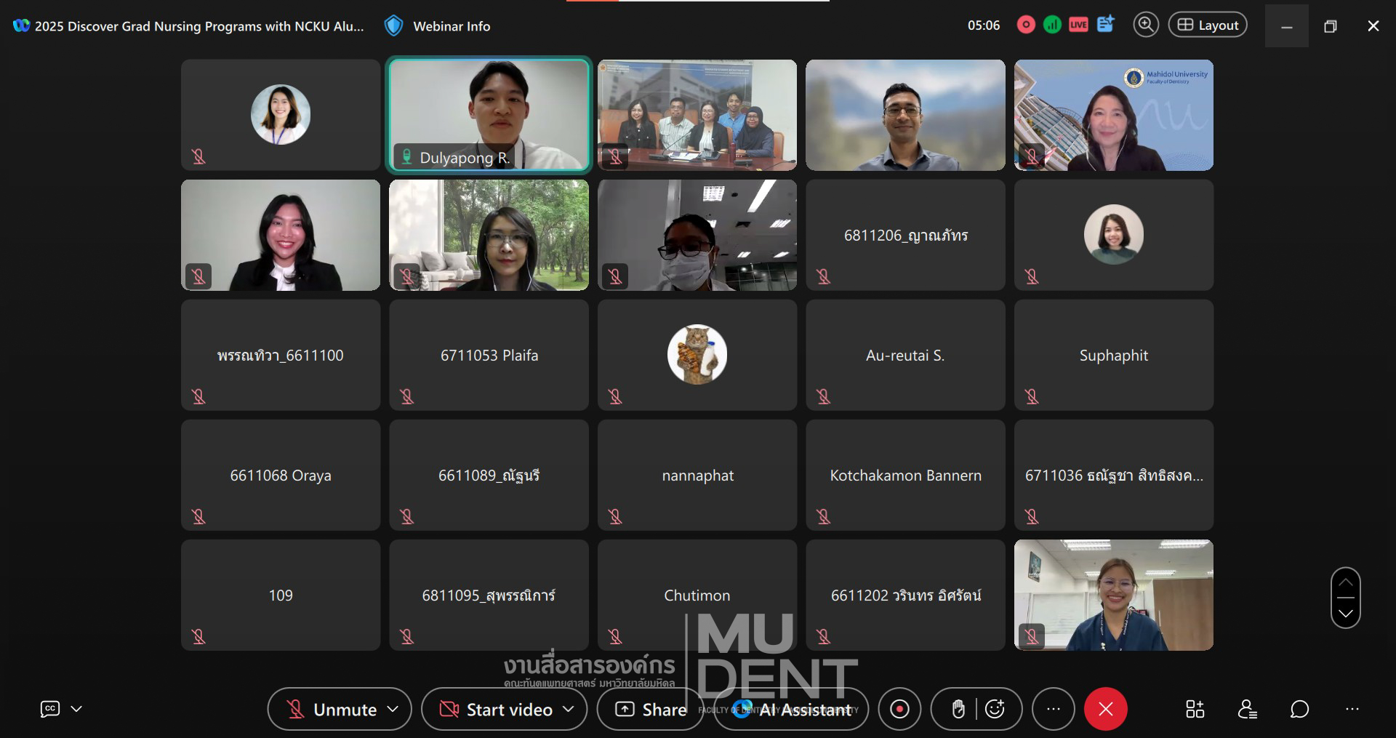Click the record button in toolbar
The image size is (1396, 738).
tap(899, 709)
